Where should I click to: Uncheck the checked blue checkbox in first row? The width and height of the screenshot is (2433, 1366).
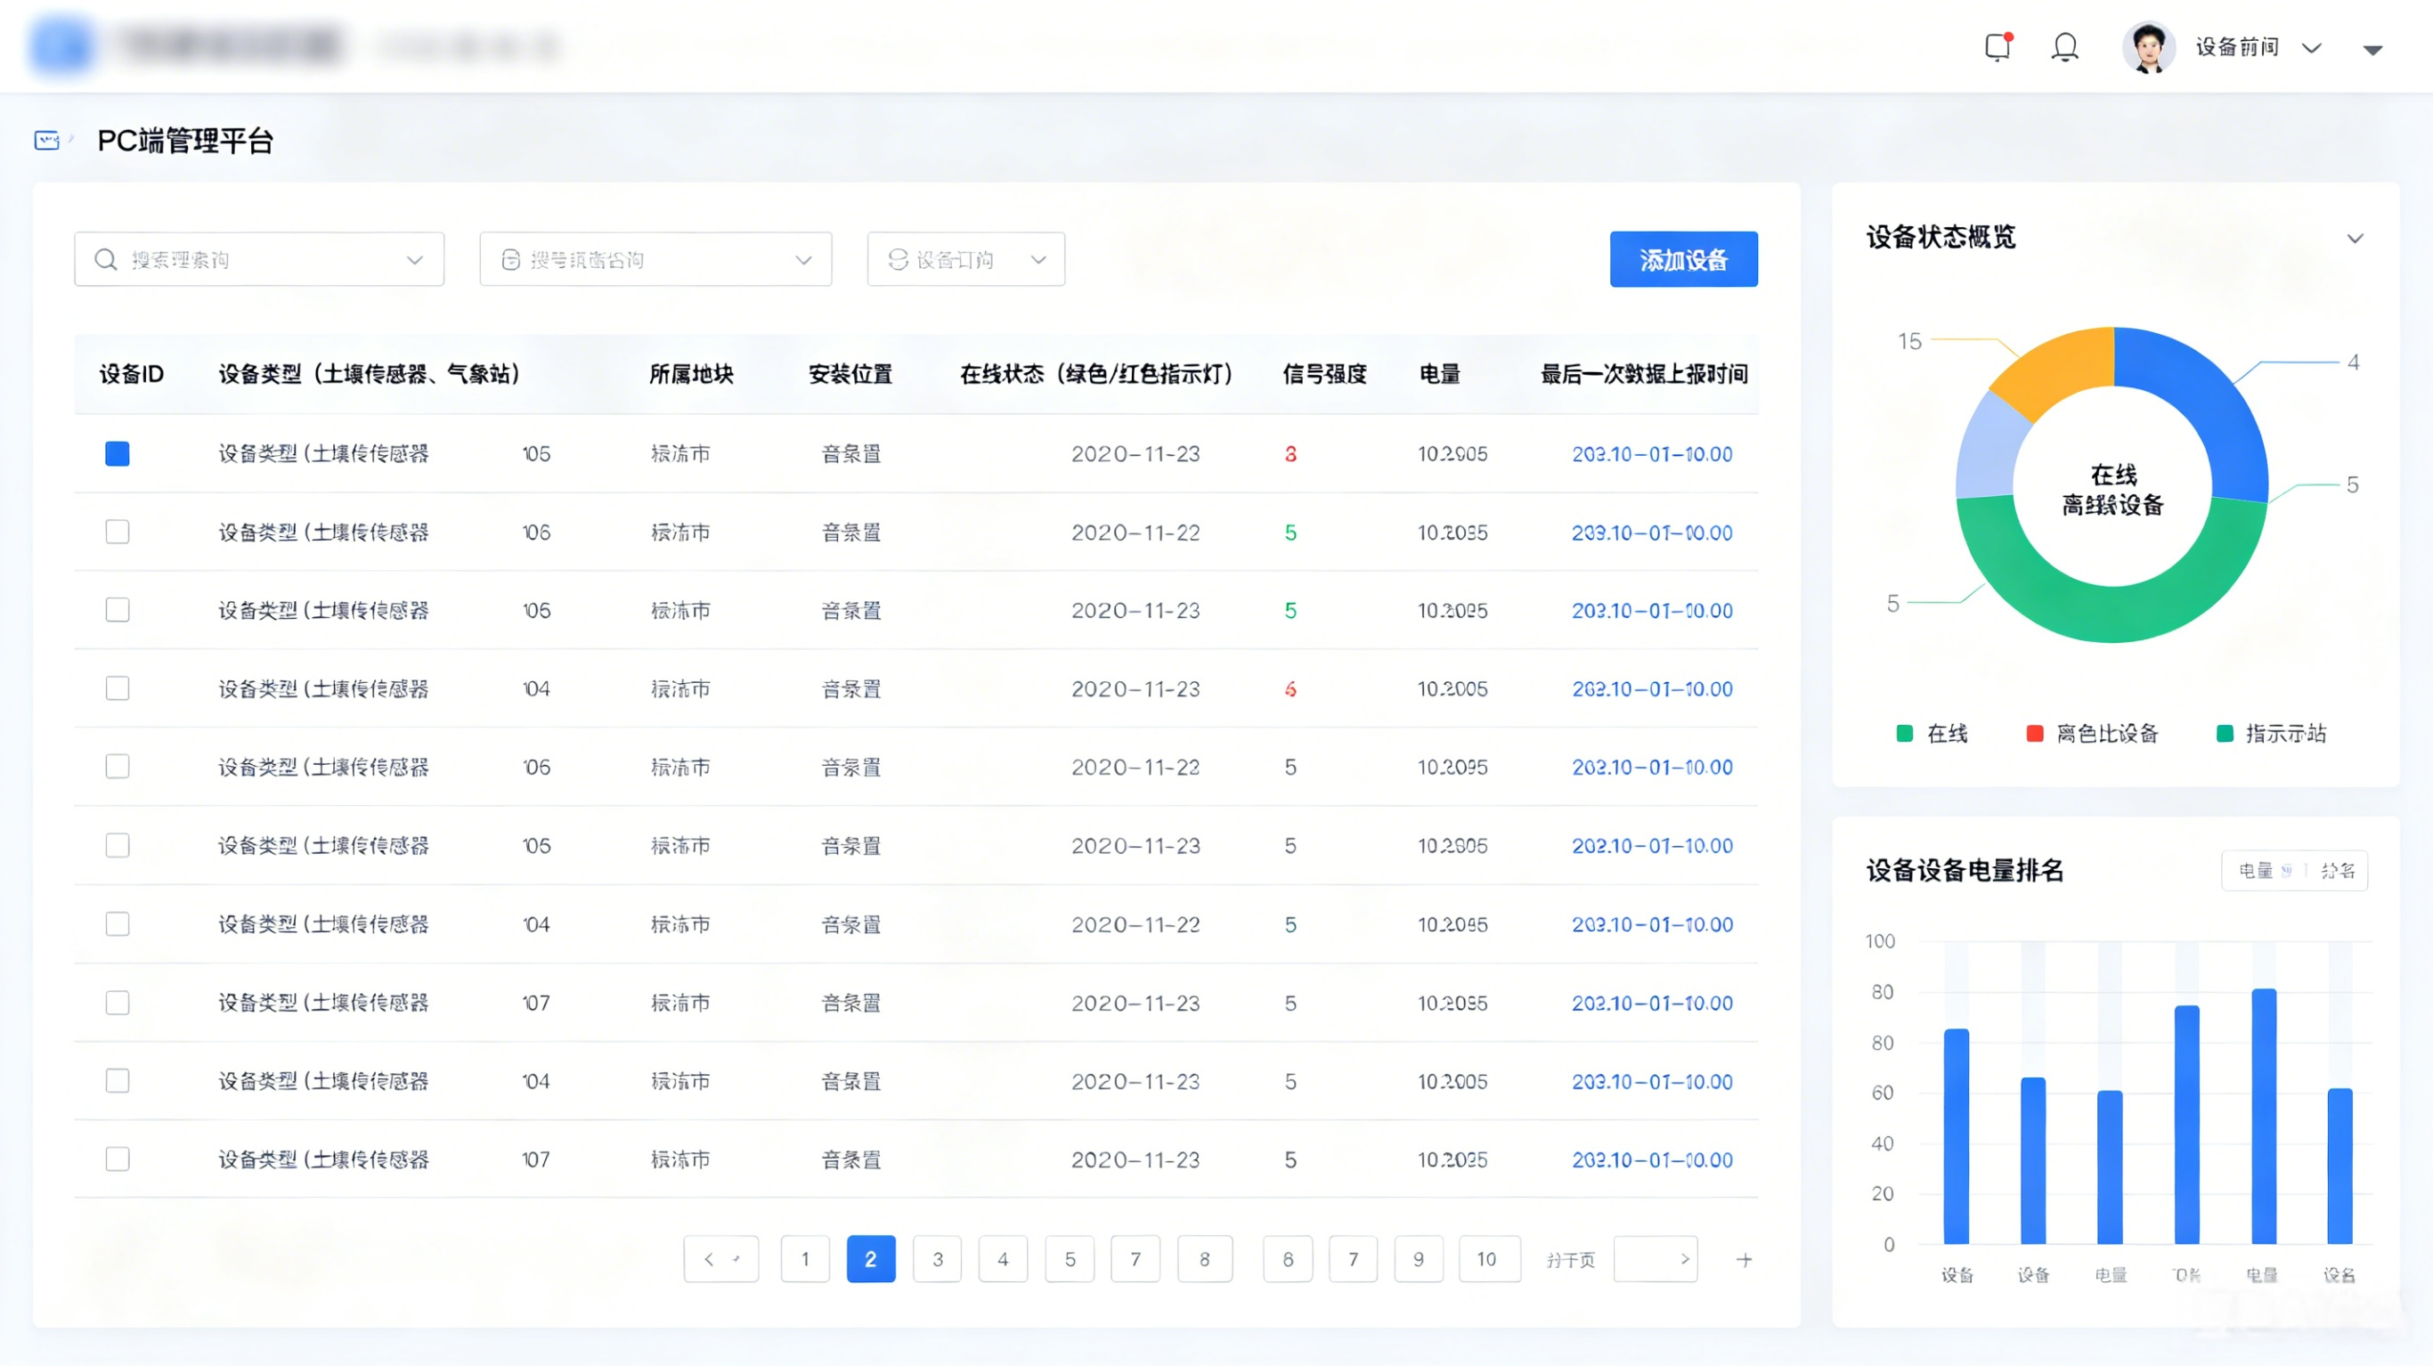pos(118,453)
